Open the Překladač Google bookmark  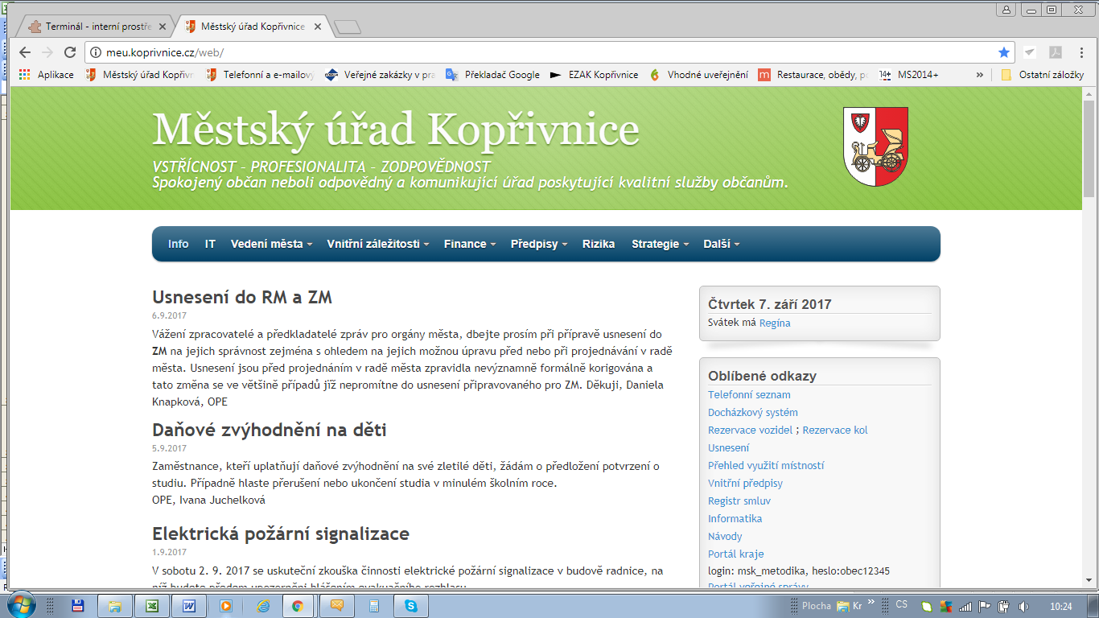[492, 75]
